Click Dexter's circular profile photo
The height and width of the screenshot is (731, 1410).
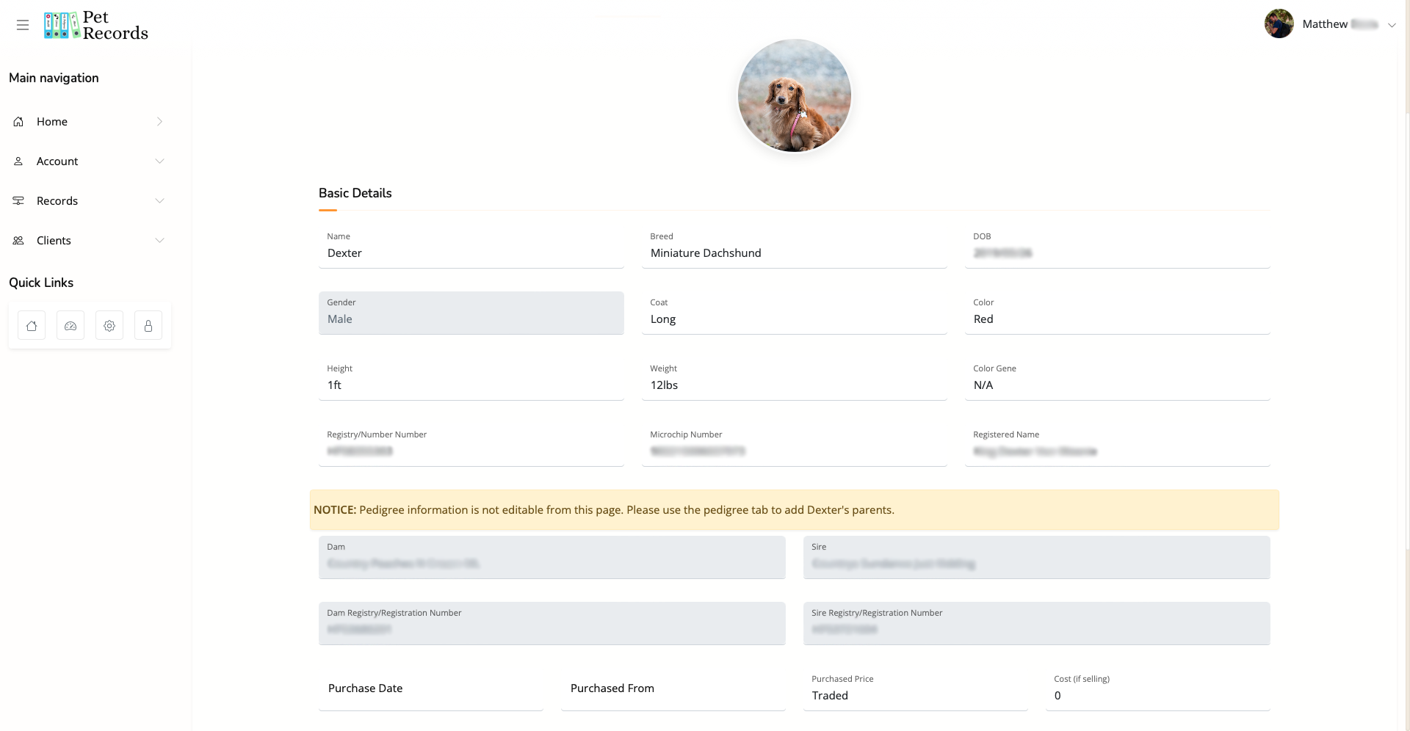coord(794,96)
